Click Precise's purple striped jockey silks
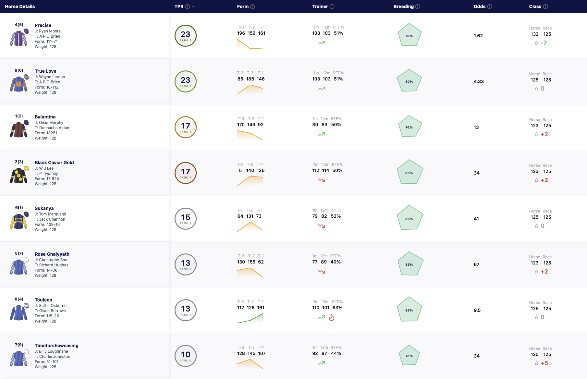Screen dimensions: 587x379 19,38
